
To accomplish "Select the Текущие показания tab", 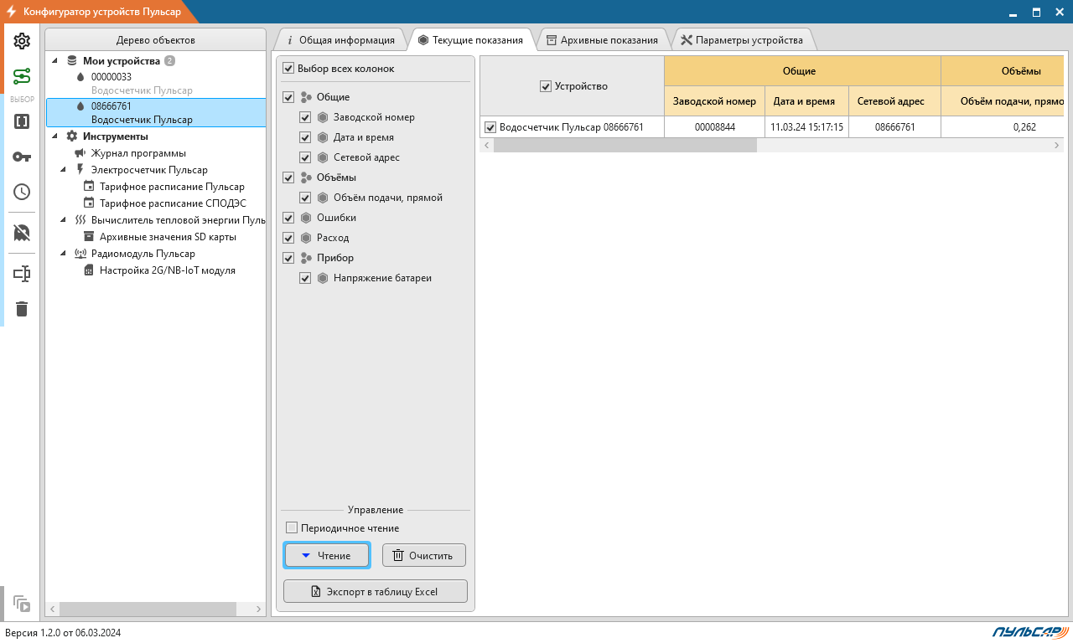I will [470, 39].
